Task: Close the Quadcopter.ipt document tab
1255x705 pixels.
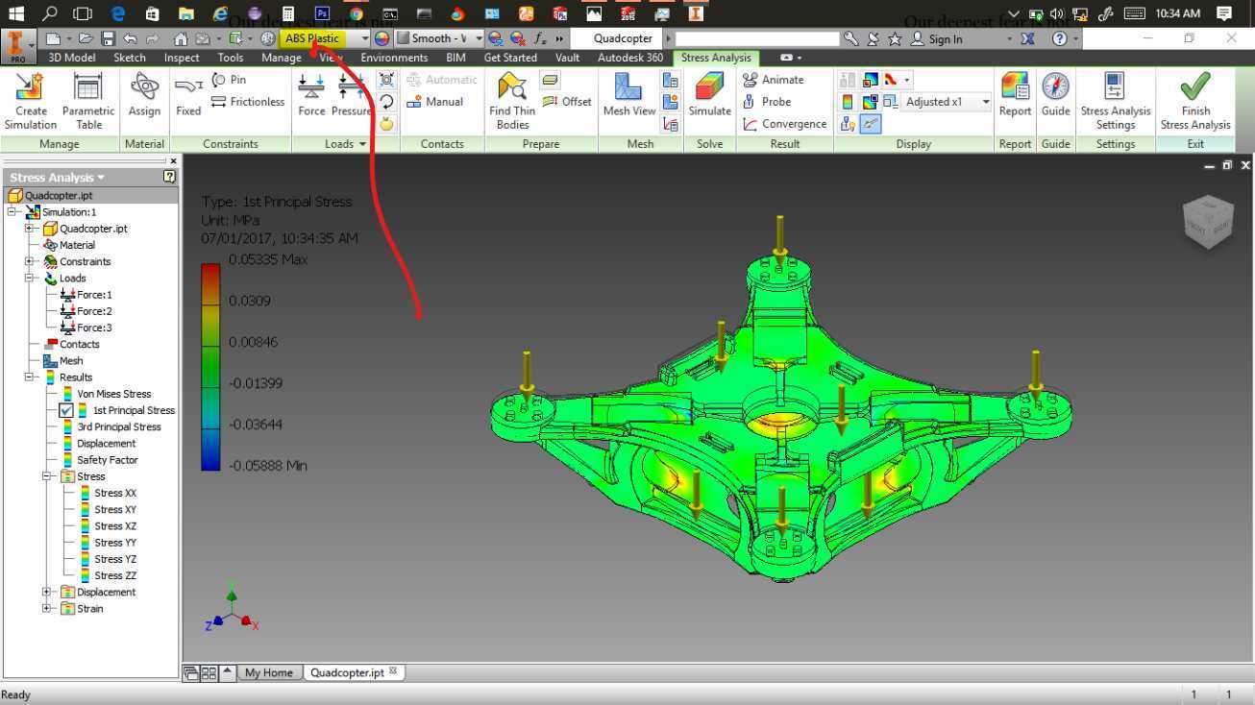Action: [x=393, y=671]
